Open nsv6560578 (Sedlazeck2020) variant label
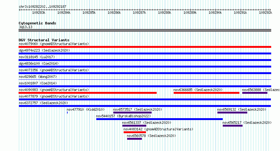Image resolution: width=280 pixels, height=151 pixels. point(151,136)
